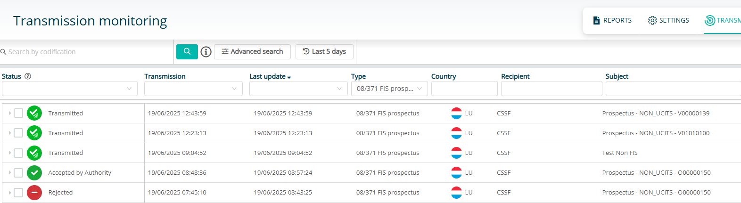Viewport: 741px width, 203px height.
Task: Tick the checkbox for the Rejected row
Action: [18, 193]
